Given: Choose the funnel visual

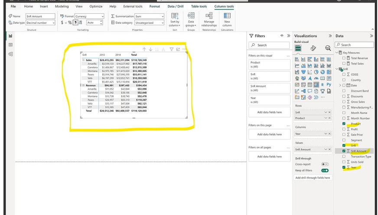Looking at the screenshot, I should tap(303, 72).
